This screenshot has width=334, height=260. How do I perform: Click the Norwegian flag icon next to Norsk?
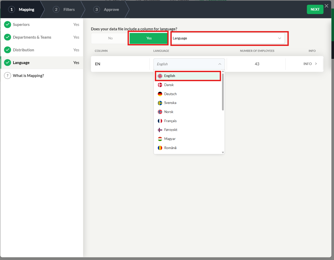pos(160,112)
